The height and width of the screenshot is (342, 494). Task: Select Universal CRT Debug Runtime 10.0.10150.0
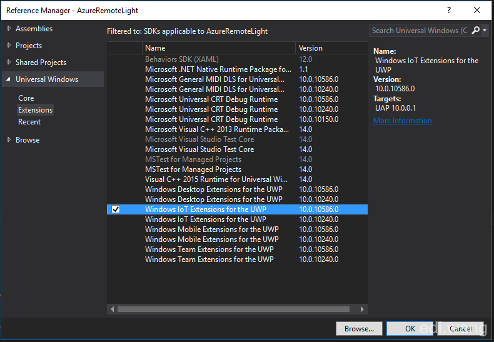pos(237,119)
